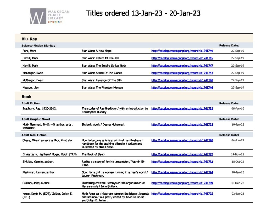This screenshot has height=215, width=279.
Task: Select release date "30-Dec-22"
Action: tap(237, 183)
